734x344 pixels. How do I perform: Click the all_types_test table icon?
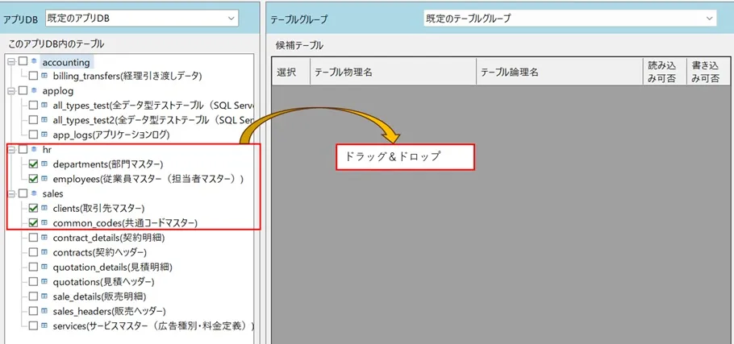click(44, 105)
